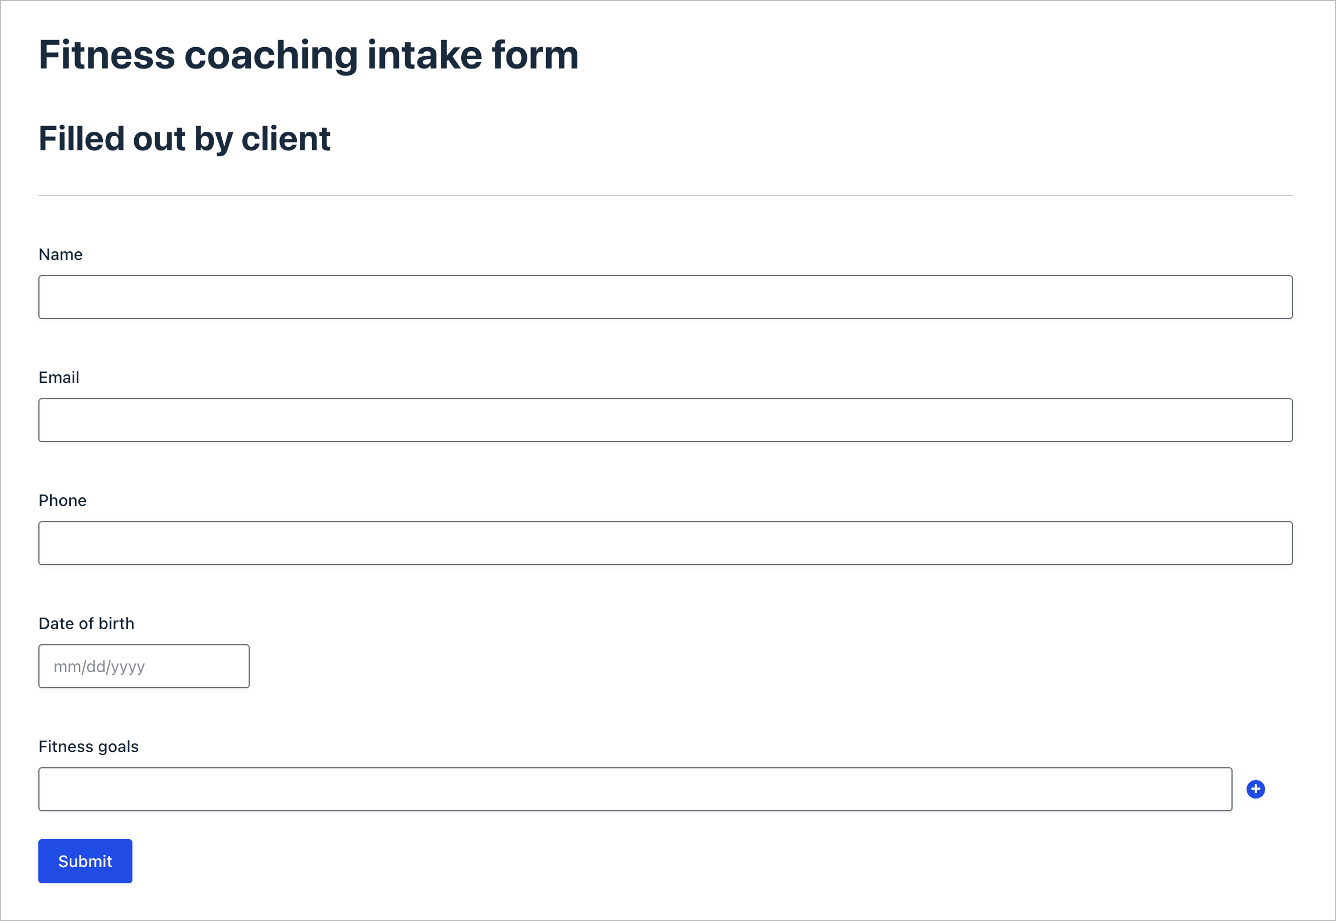The height and width of the screenshot is (921, 1336).
Task: Click the Submit button
Action: click(x=85, y=861)
